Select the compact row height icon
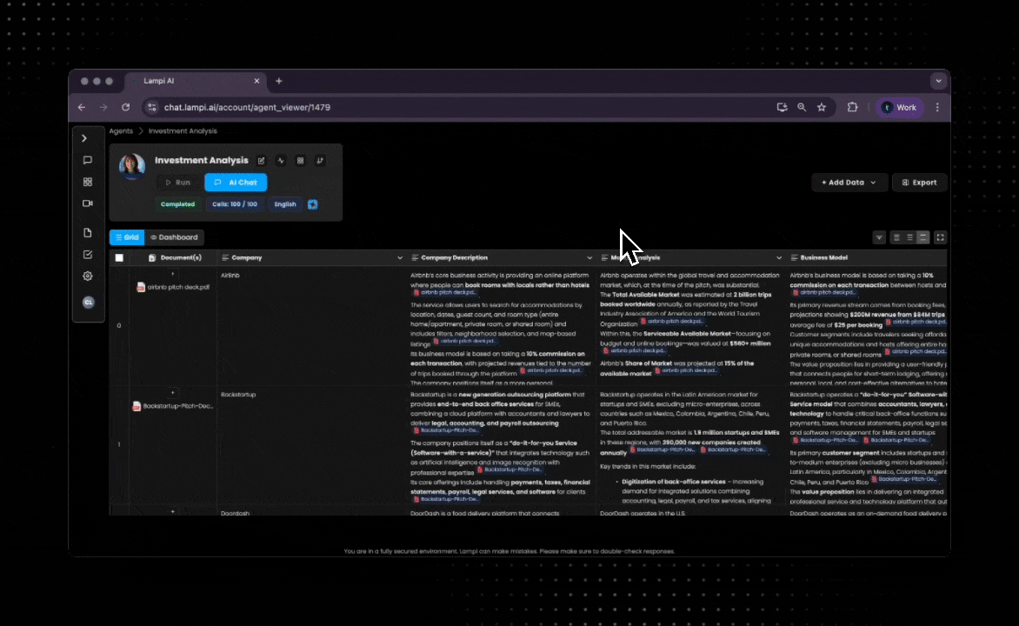The height and width of the screenshot is (626, 1019). pyautogui.click(x=896, y=238)
